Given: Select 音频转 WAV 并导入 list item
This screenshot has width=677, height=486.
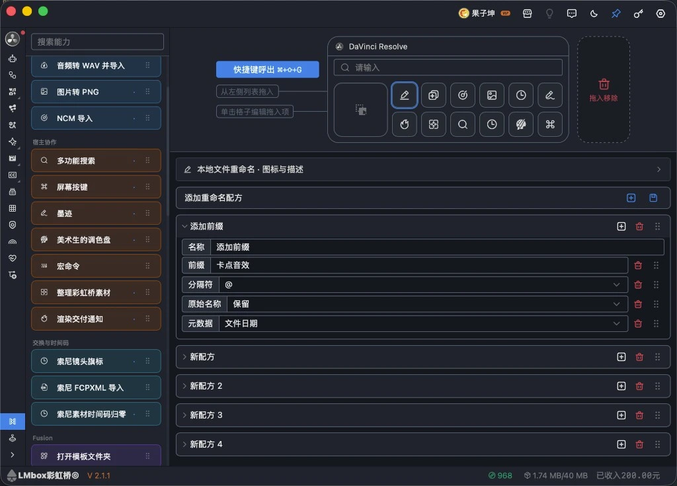Looking at the screenshot, I should click(96, 65).
